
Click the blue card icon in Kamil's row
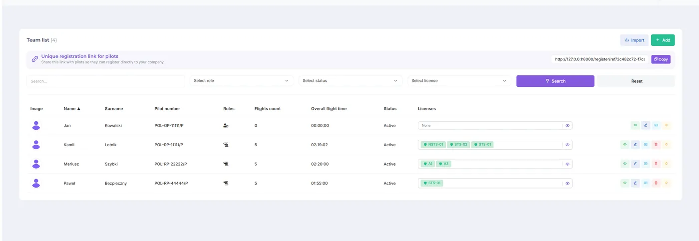(646, 145)
